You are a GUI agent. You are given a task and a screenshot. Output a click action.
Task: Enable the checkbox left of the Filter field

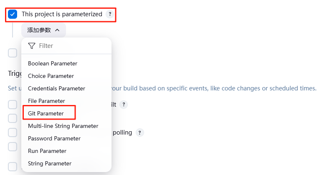(x=13, y=53)
